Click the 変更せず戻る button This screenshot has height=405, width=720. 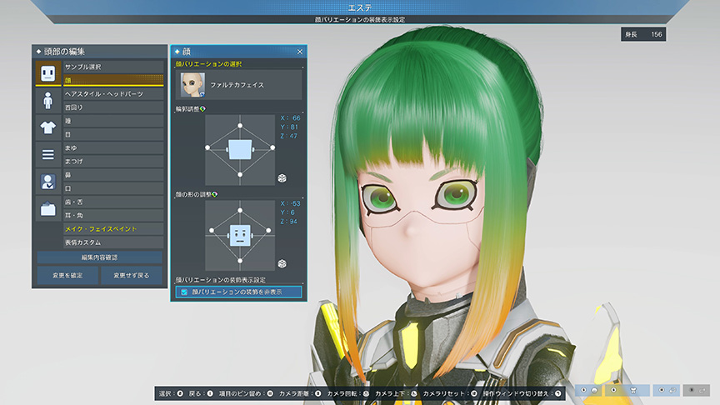coord(132,275)
